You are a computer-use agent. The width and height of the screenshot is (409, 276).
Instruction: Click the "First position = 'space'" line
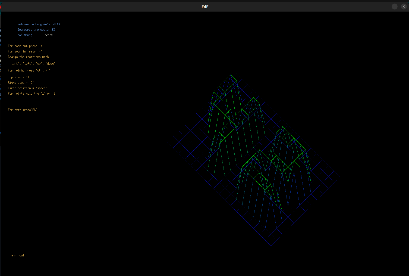tap(27, 88)
